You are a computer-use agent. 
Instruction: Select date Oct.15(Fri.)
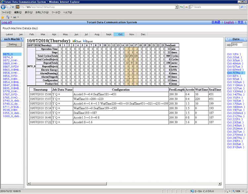point(235,97)
